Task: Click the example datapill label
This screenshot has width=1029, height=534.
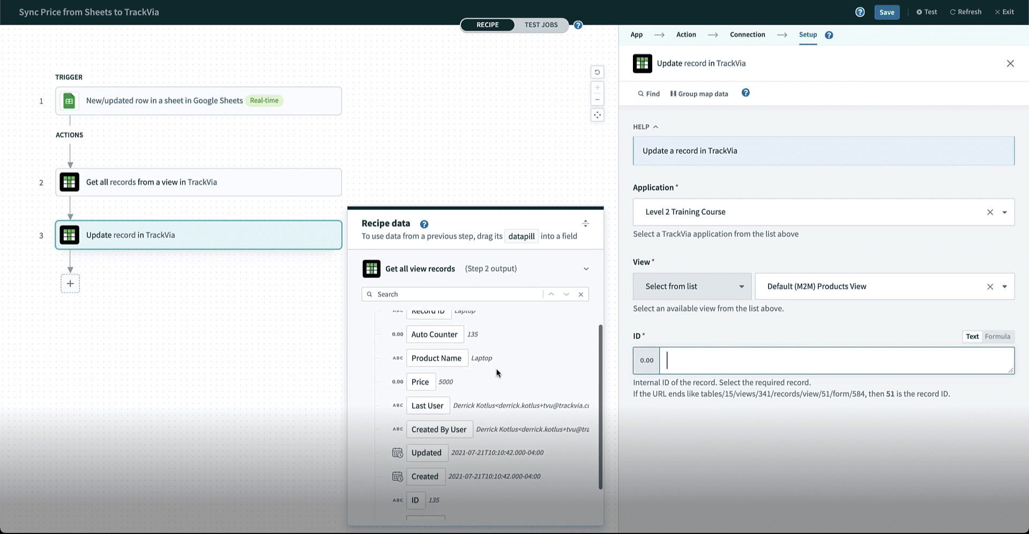Action: click(521, 236)
